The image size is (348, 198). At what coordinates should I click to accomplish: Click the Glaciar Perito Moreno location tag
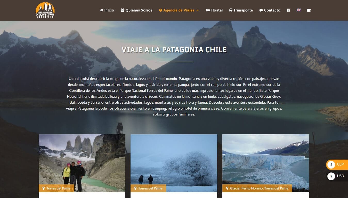[x=257, y=188]
